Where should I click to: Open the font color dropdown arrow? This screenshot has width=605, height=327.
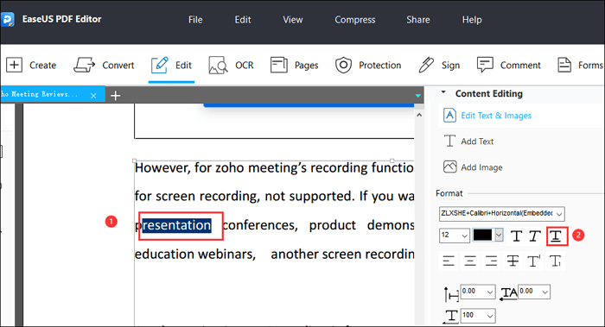pyautogui.click(x=499, y=235)
